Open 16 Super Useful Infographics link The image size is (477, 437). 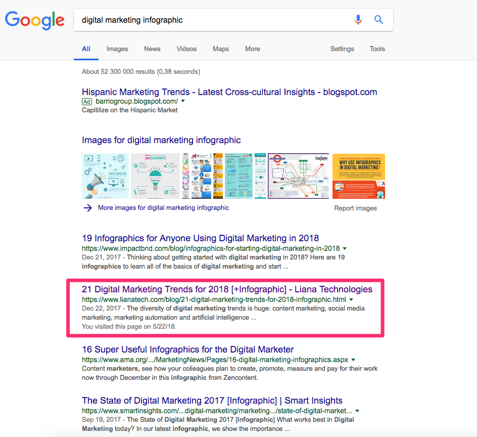pos(187,349)
